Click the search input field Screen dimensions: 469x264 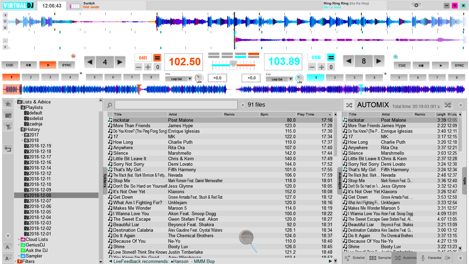[176, 105]
